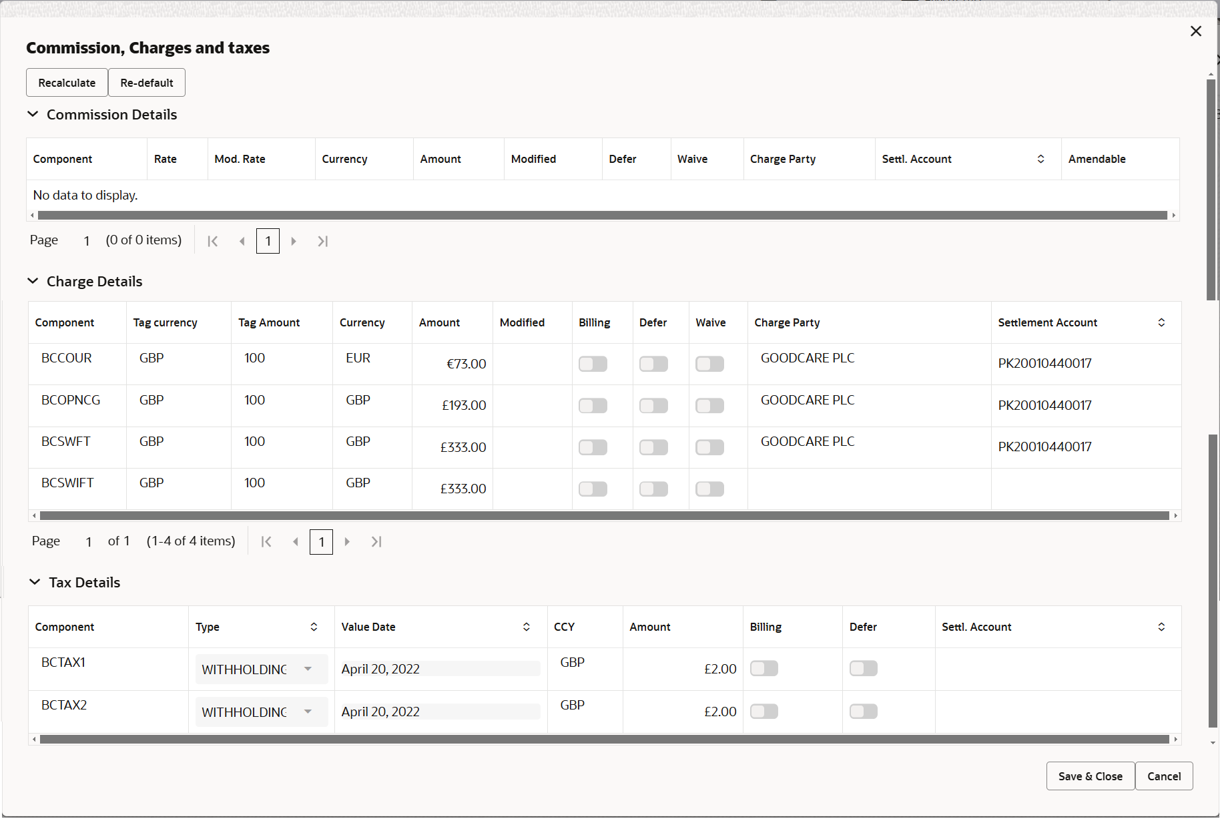Click the Recalculate button

click(x=67, y=82)
